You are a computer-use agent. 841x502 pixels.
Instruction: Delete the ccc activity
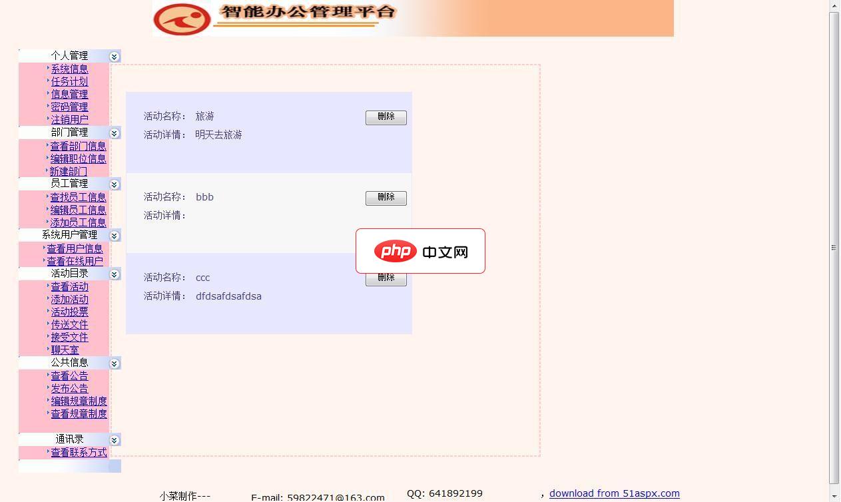386,279
